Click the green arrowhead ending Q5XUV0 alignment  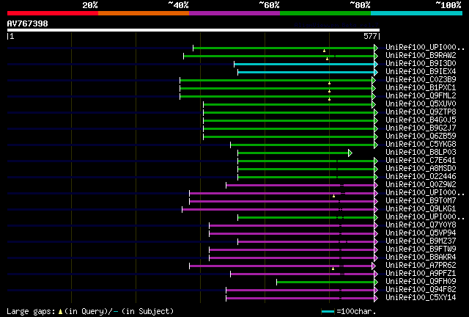click(374, 105)
